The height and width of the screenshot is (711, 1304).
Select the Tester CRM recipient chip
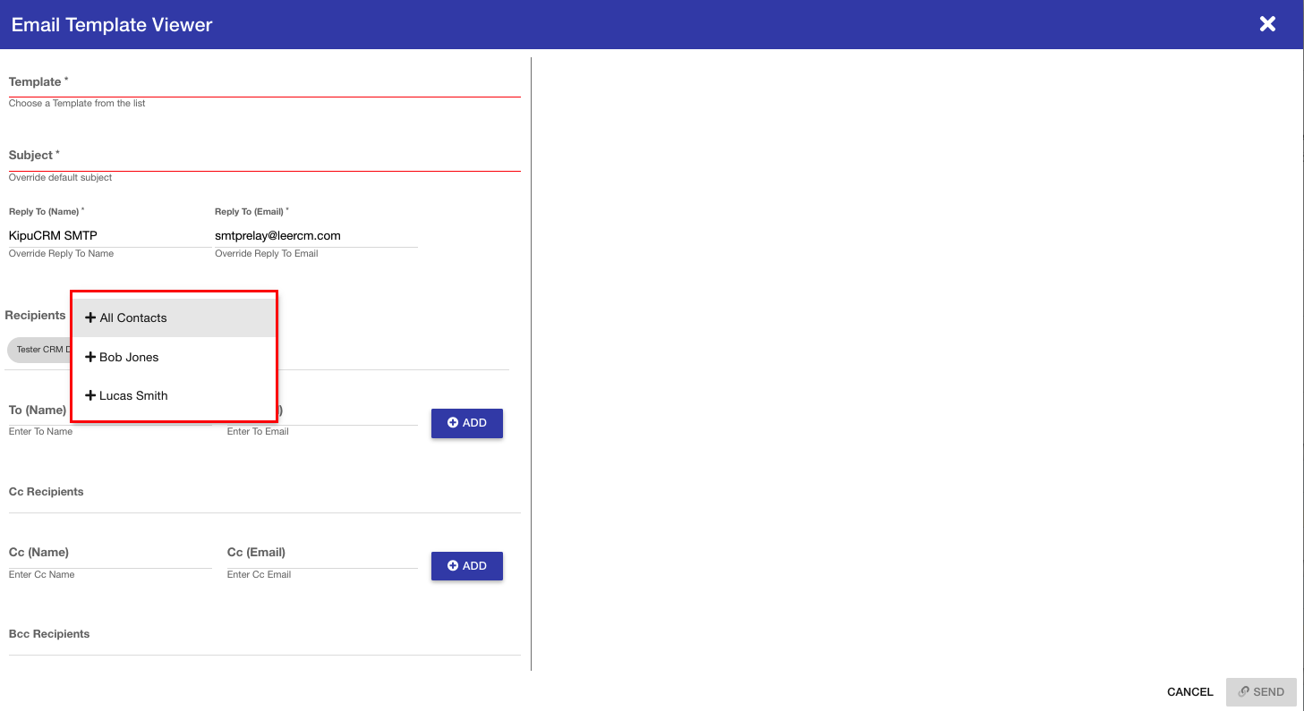(x=39, y=350)
